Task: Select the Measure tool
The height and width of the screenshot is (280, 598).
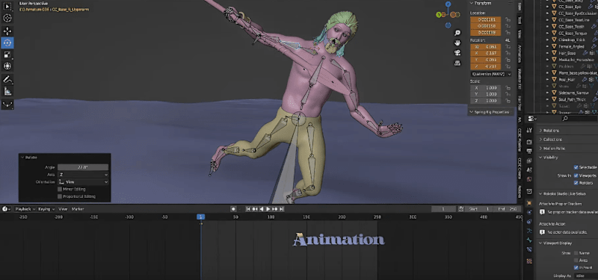Action: coord(7,91)
